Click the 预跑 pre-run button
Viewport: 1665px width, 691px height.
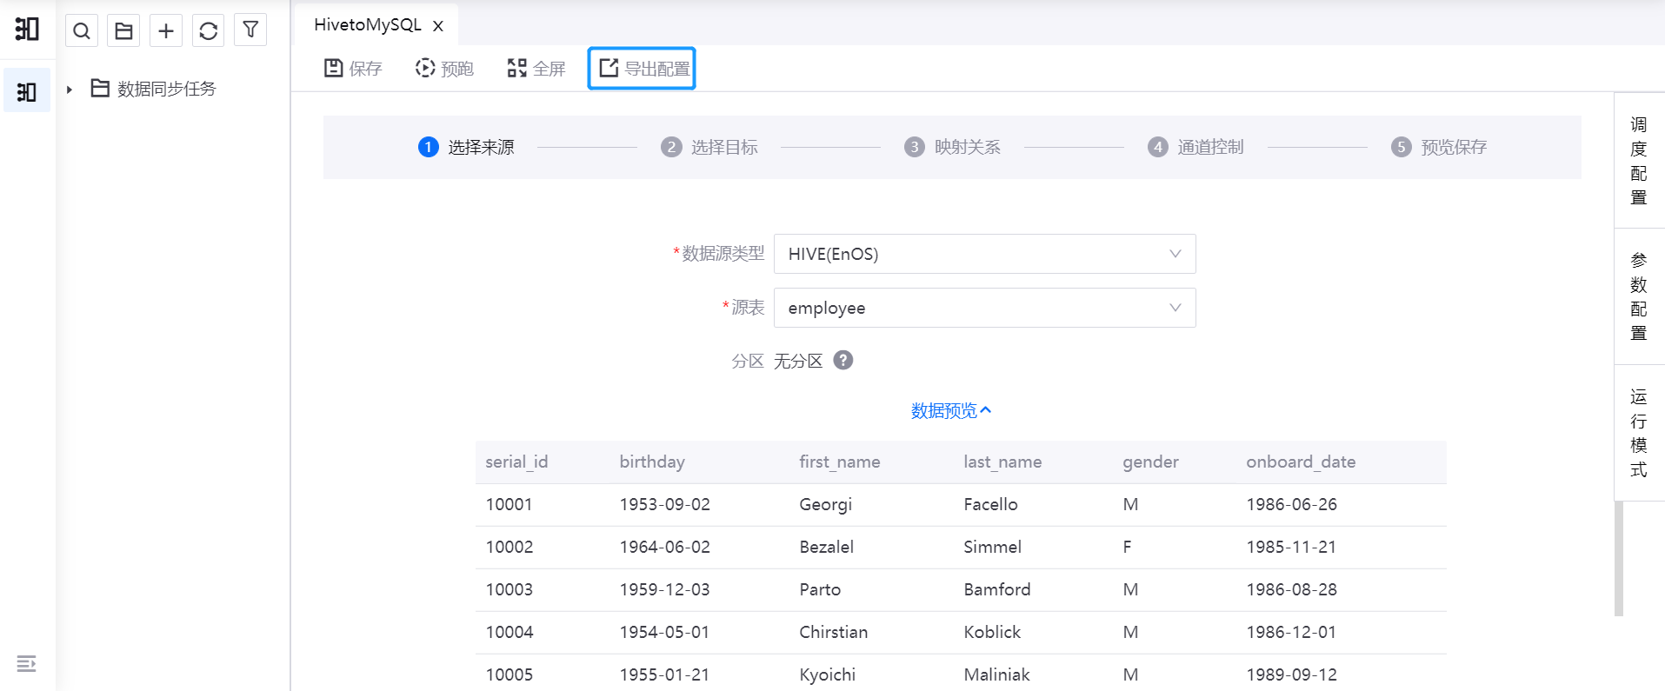coord(444,69)
